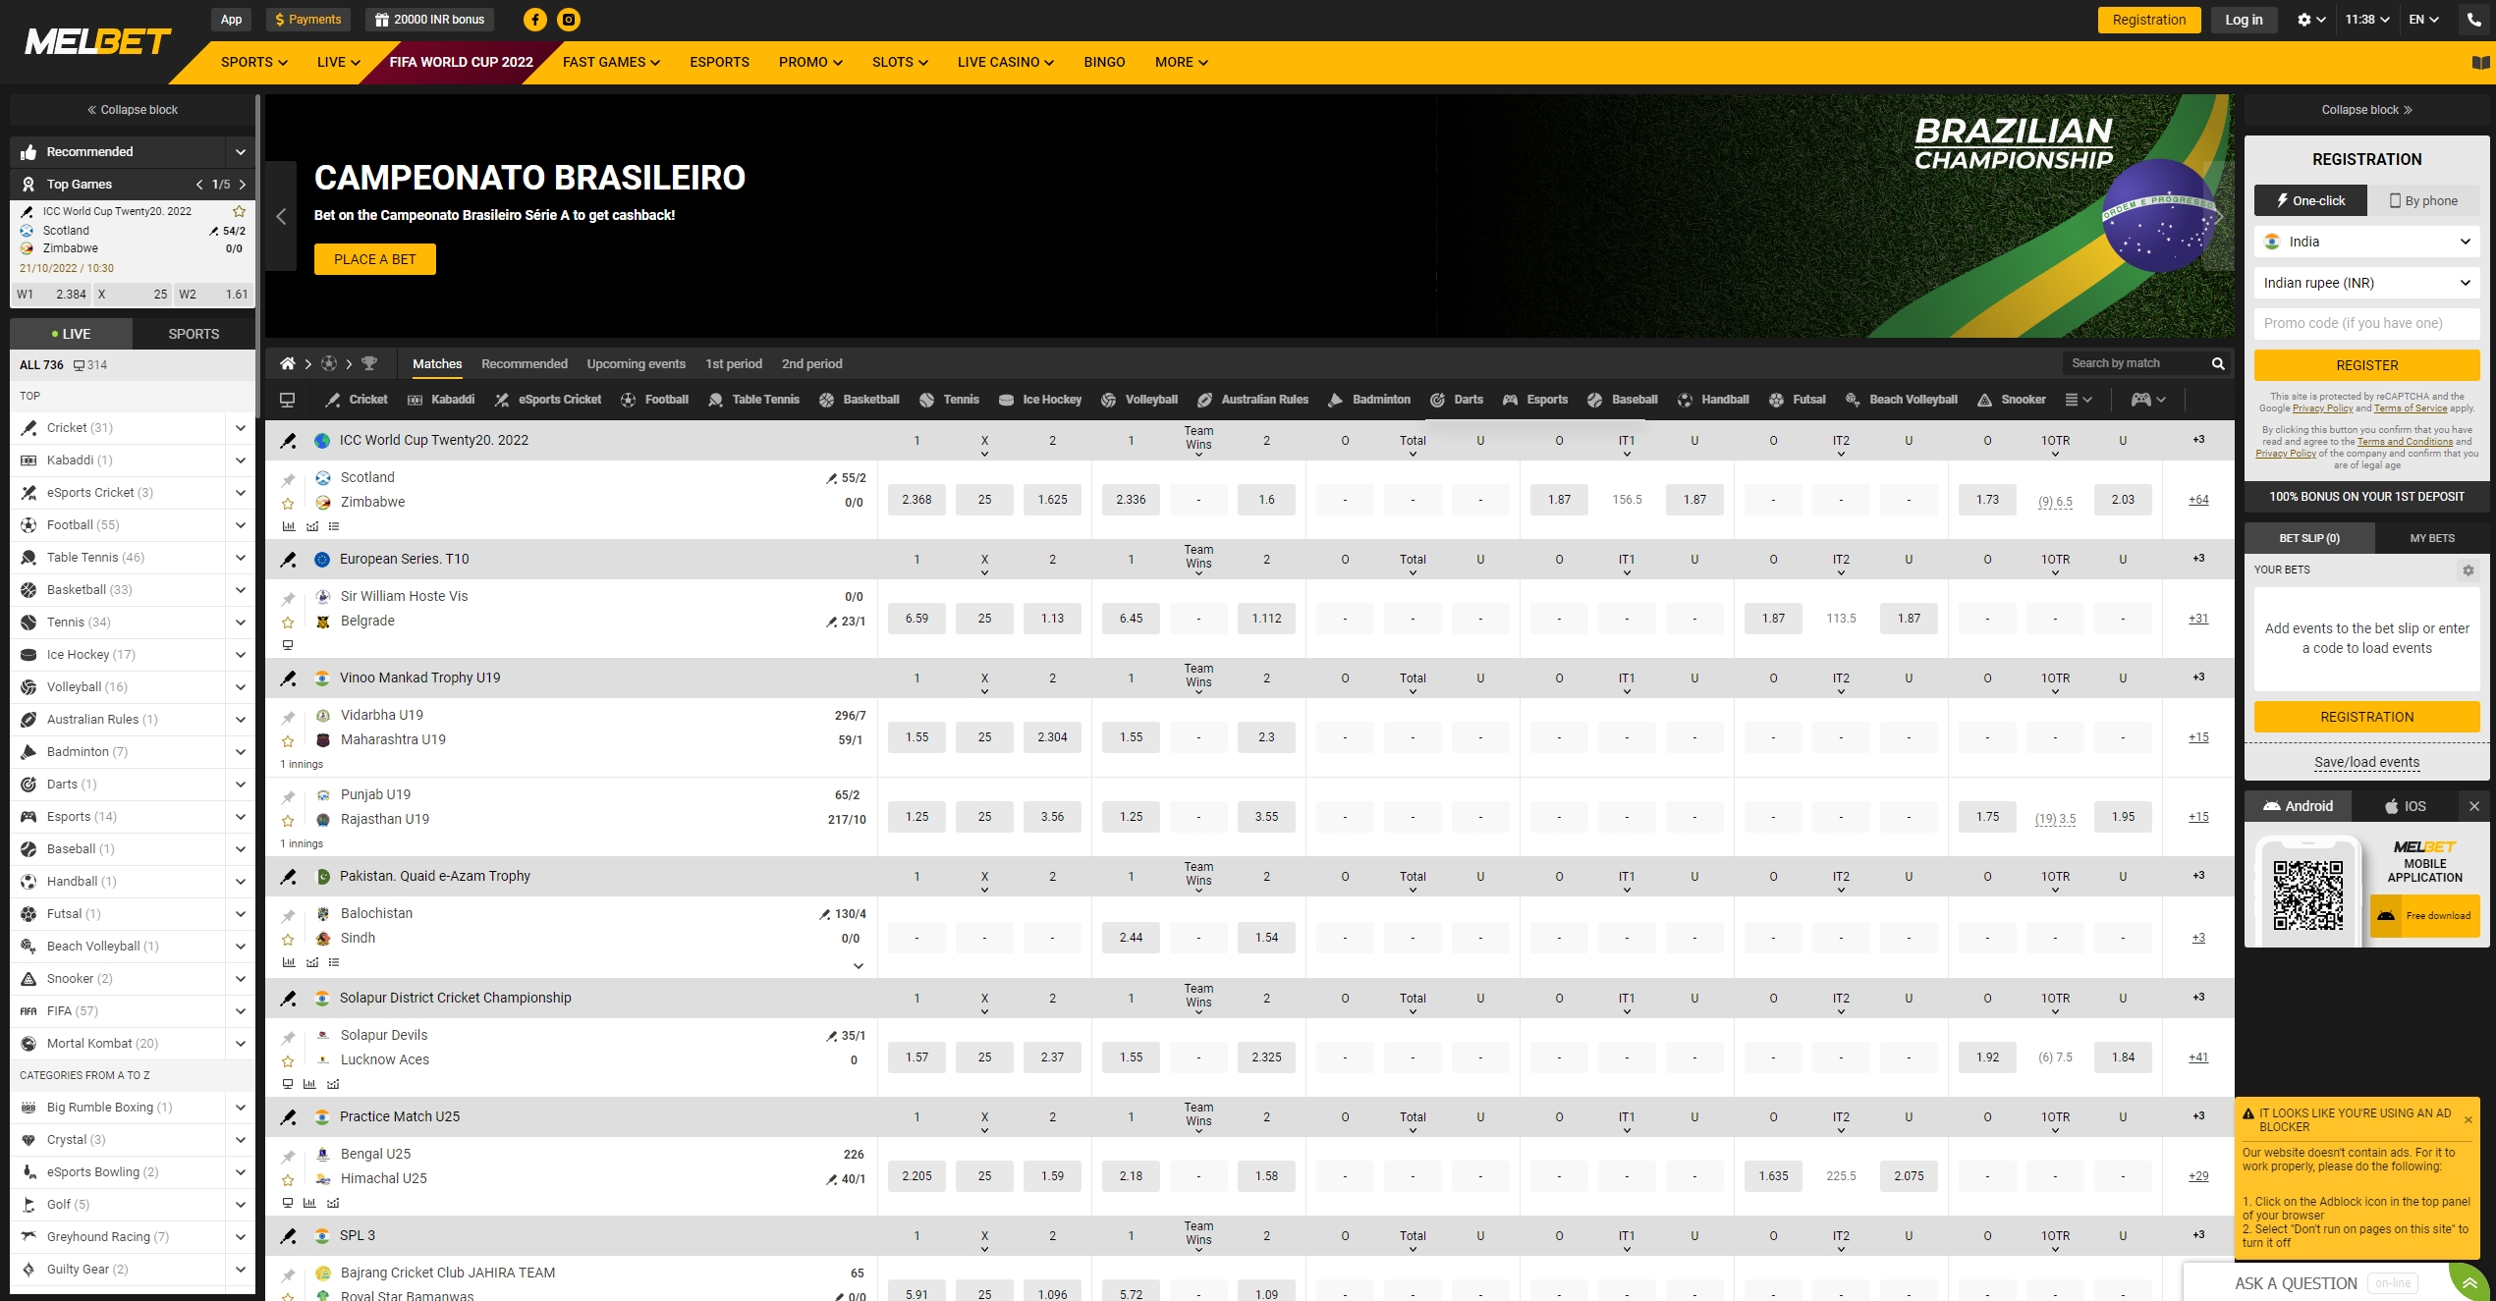This screenshot has height=1301, width=2496.
Task: Select the Matches tab in event list
Action: pyautogui.click(x=434, y=365)
